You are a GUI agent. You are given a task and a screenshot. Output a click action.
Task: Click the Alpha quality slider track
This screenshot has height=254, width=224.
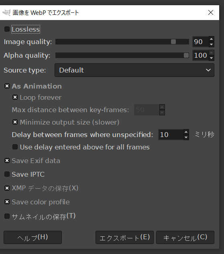click(x=122, y=55)
